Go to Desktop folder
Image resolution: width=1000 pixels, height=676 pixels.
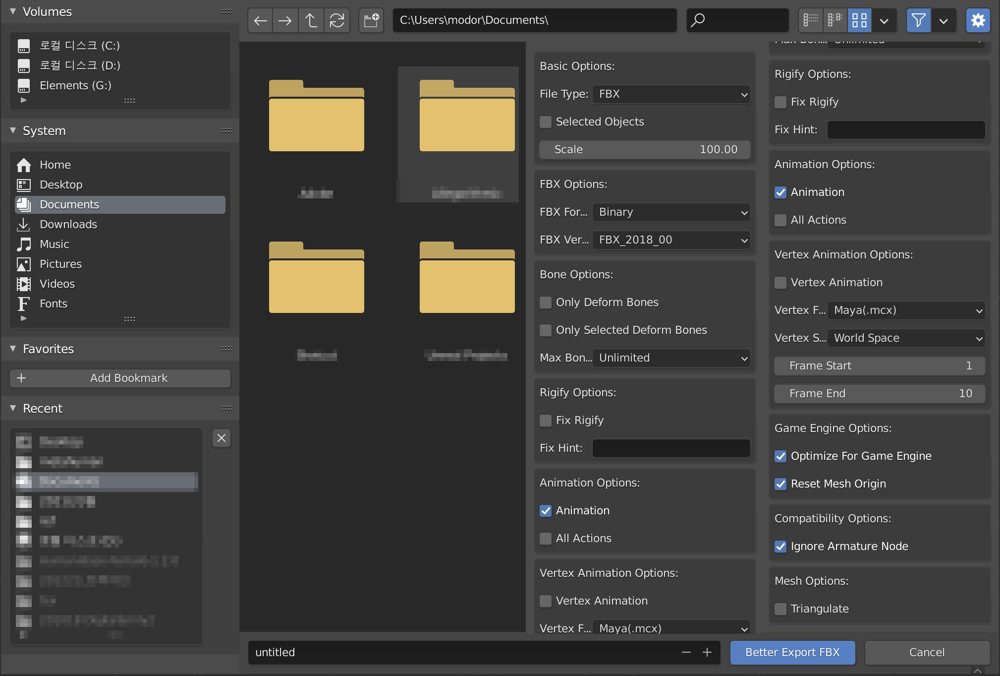[x=120, y=184]
